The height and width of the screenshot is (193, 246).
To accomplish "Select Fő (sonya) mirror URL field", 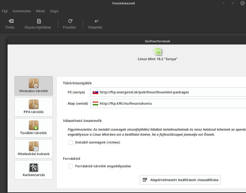I will [168, 92].
